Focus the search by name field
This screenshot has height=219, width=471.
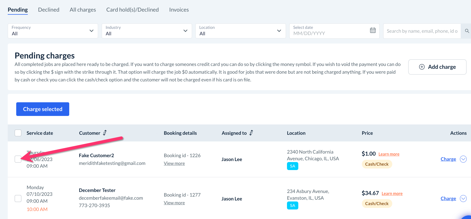(422, 31)
